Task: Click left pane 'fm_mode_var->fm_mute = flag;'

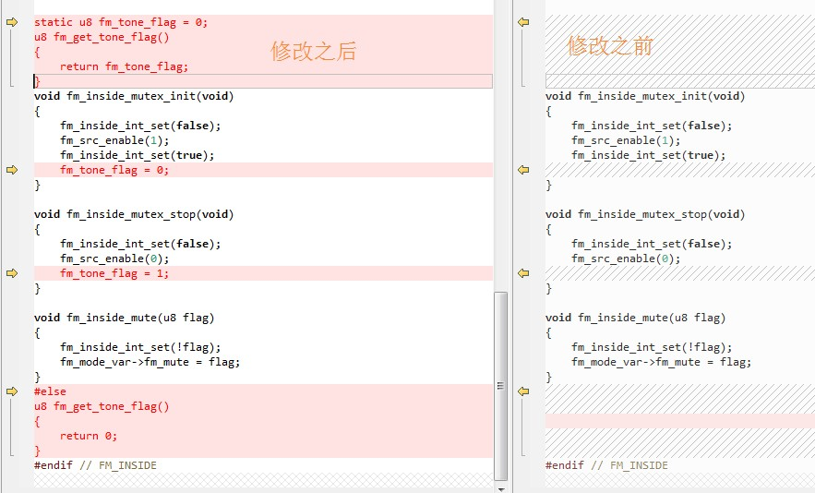Action: pyautogui.click(x=150, y=362)
